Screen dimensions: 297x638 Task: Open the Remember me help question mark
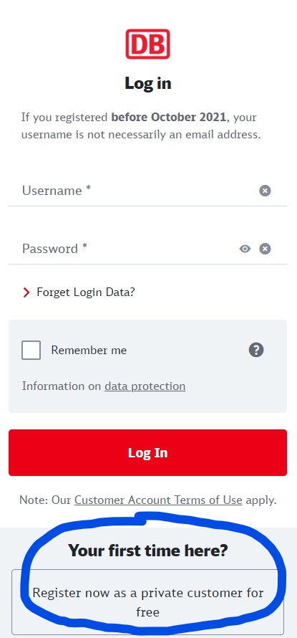[x=256, y=350]
